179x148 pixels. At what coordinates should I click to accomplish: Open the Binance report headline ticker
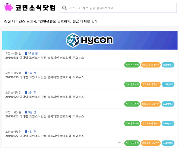(50, 21)
